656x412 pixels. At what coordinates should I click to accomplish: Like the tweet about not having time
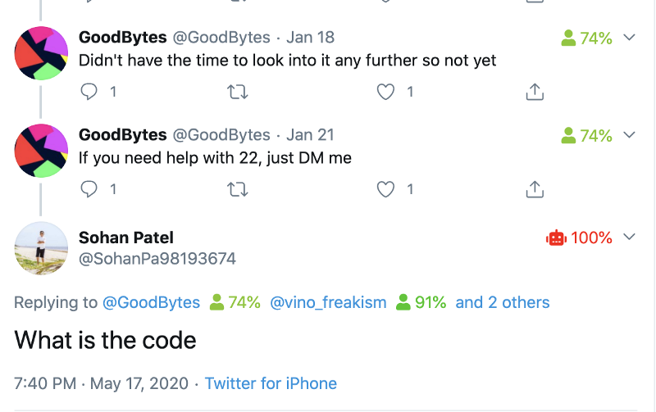385,92
